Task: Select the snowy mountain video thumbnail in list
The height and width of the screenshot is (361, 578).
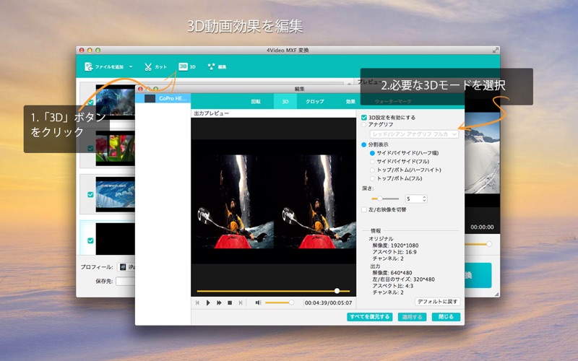Action: point(116,194)
